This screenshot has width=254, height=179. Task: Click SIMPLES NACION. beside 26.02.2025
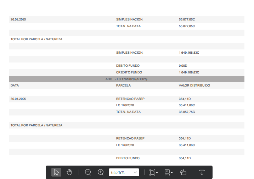click(130, 19)
